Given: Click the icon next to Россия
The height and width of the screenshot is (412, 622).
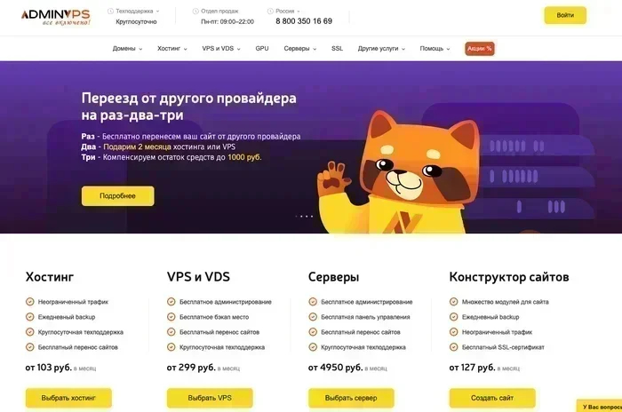Looking at the screenshot, I should [270, 12].
